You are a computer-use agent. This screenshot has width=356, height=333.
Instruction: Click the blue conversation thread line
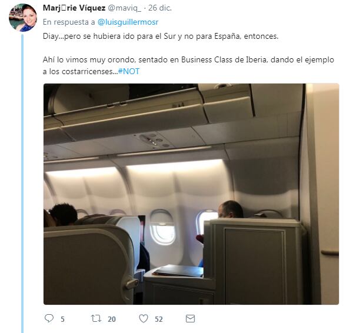[x=22, y=184]
